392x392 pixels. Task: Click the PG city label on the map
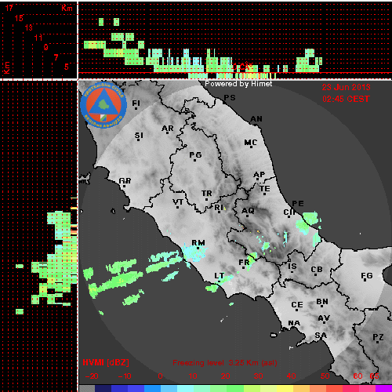click(195, 155)
